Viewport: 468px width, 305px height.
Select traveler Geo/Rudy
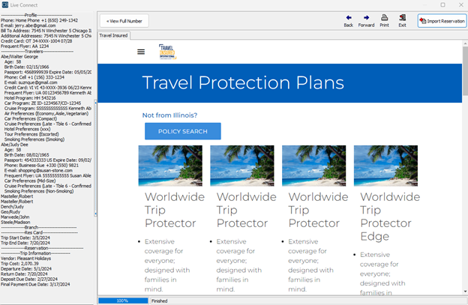point(10,212)
